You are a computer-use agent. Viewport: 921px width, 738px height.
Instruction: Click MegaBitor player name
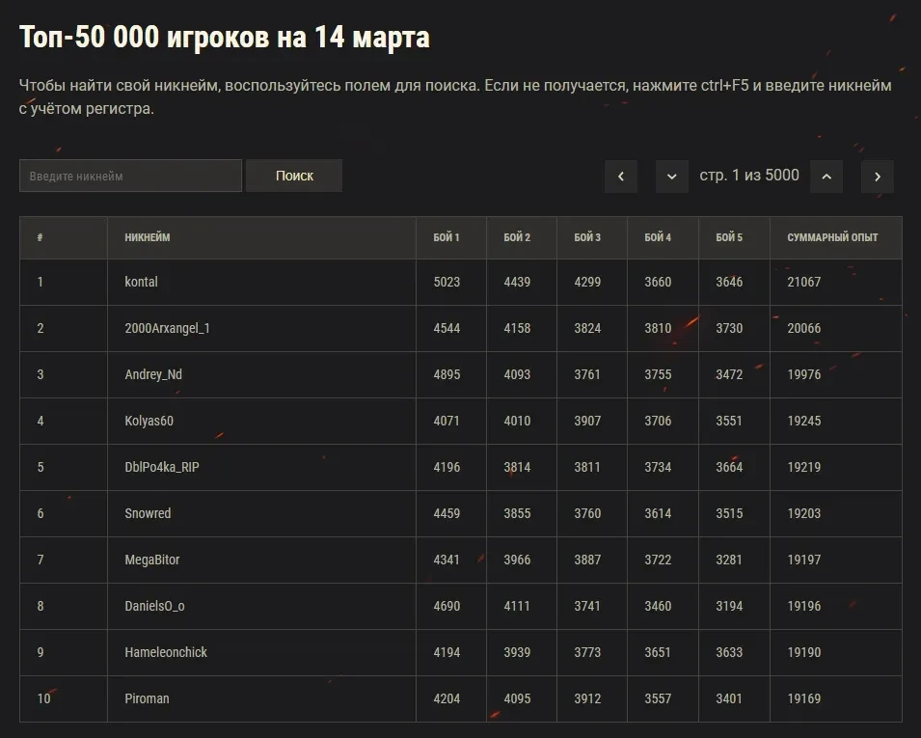click(x=152, y=560)
